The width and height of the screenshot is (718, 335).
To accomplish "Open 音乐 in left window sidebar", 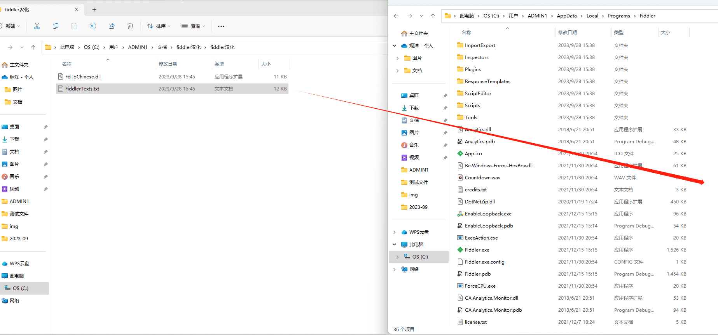I will (14, 177).
